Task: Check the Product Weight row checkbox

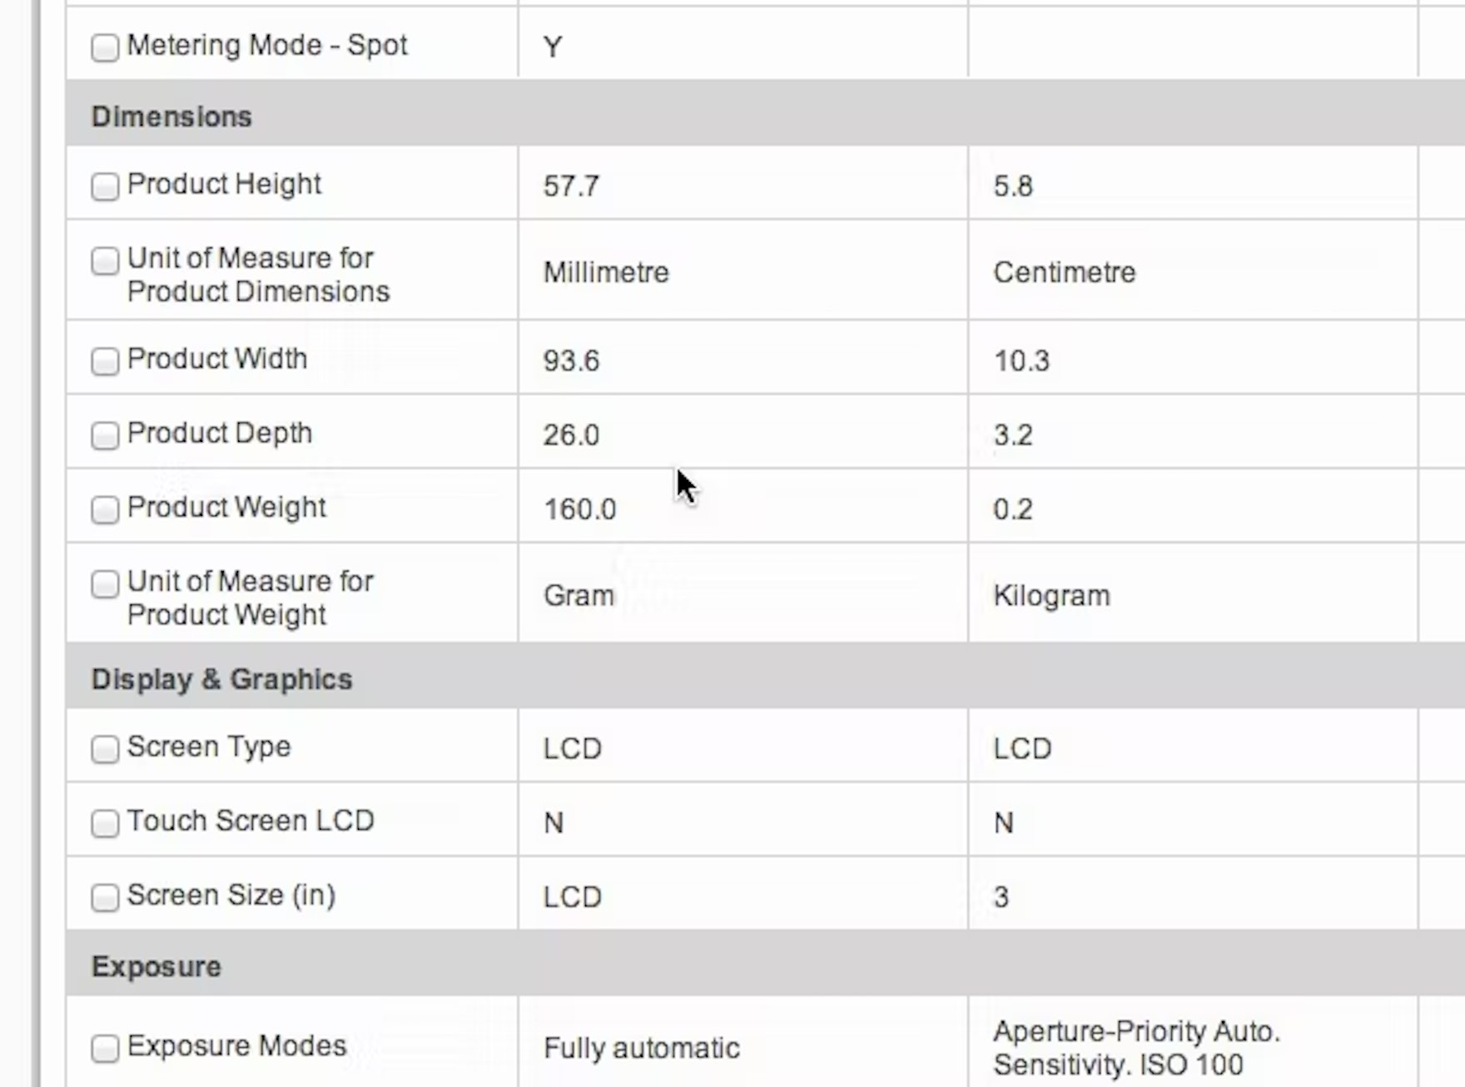Action: pyautogui.click(x=105, y=509)
